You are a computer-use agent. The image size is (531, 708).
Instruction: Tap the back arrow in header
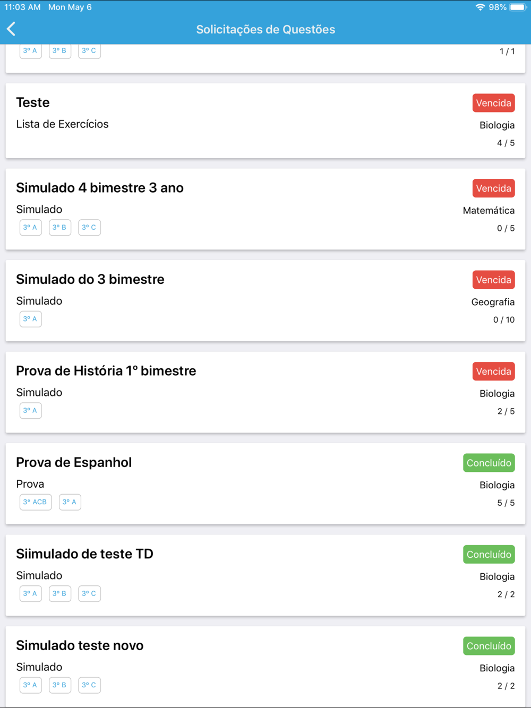coord(11,29)
